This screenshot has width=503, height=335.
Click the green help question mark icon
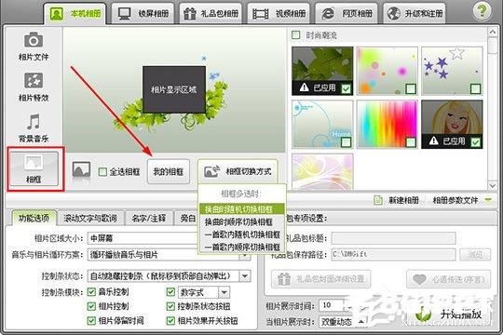click(482, 11)
